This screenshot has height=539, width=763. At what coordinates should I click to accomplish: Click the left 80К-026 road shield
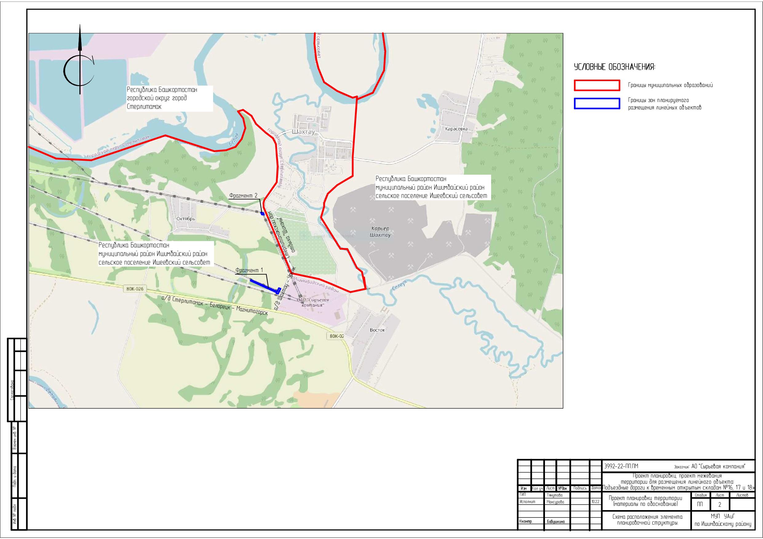pyautogui.click(x=135, y=289)
